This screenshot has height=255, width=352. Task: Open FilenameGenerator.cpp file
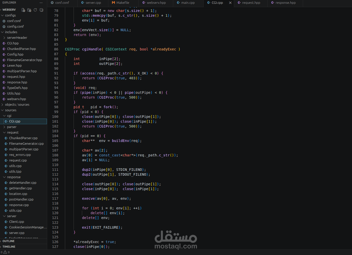pos(26,144)
